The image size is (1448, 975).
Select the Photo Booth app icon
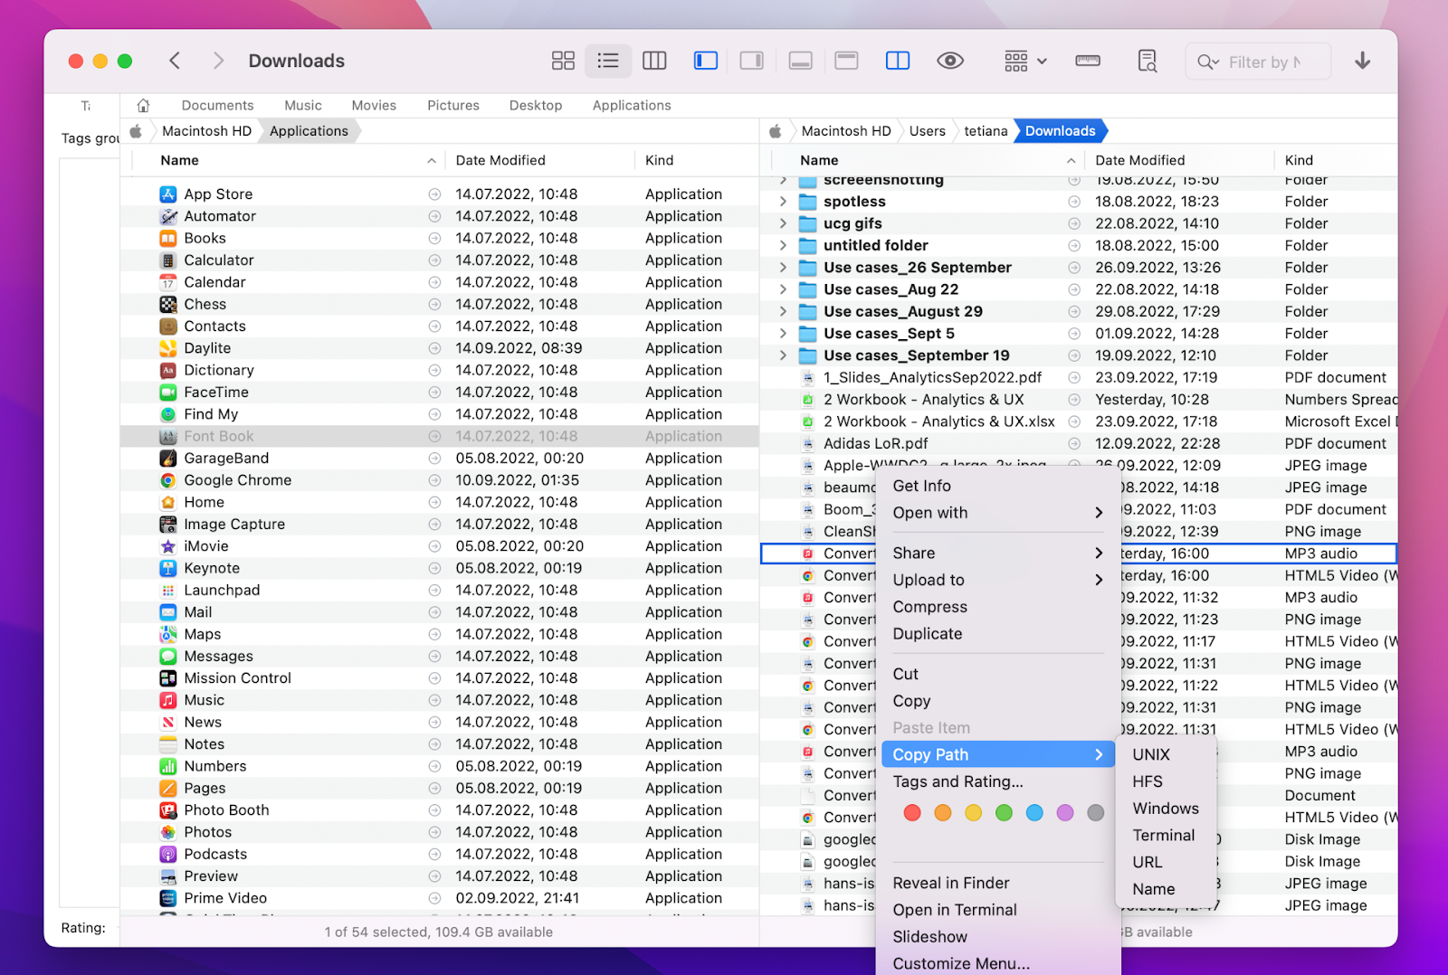click(168, 810)
